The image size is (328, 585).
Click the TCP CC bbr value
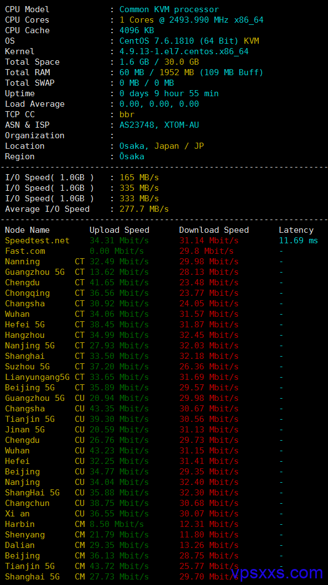point(127,114)
